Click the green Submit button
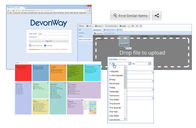 click(x=123, y=26)
